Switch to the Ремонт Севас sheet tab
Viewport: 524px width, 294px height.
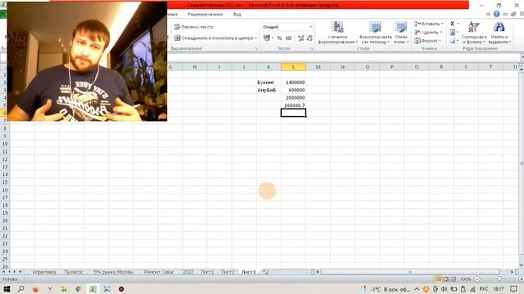coord(159,272)
